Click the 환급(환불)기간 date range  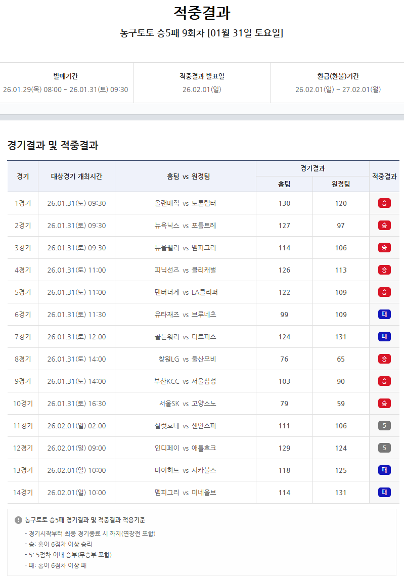tap(338, 90)
